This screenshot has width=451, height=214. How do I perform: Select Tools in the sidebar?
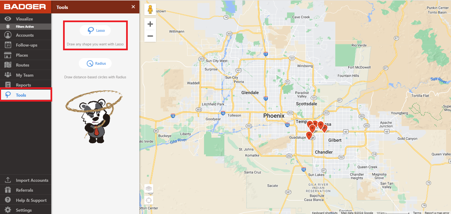25,95
